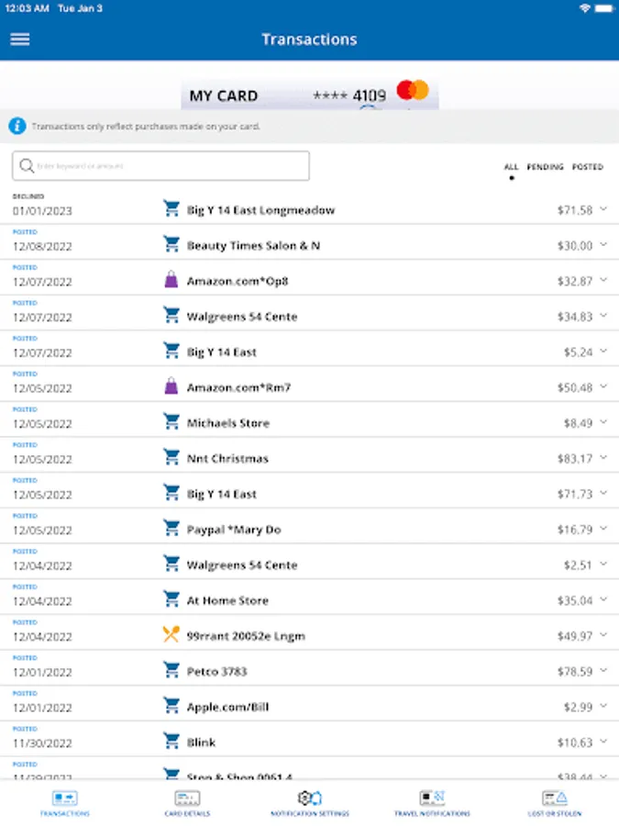The width and height of the screenshot is (619, 826).
Task: Click the keyword or amount search field
Action: 160,166
